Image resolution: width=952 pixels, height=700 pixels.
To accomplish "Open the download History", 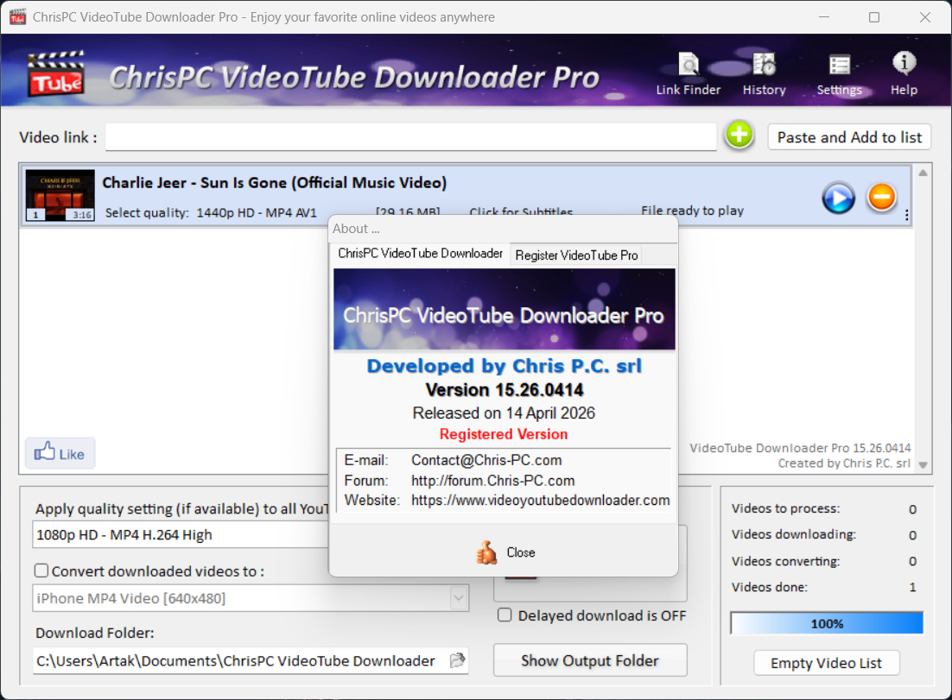I will point(764,74).
